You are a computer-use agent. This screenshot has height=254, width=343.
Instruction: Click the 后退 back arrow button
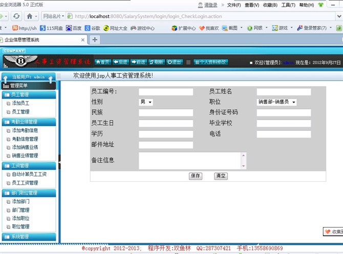click(x=121, y=62)
